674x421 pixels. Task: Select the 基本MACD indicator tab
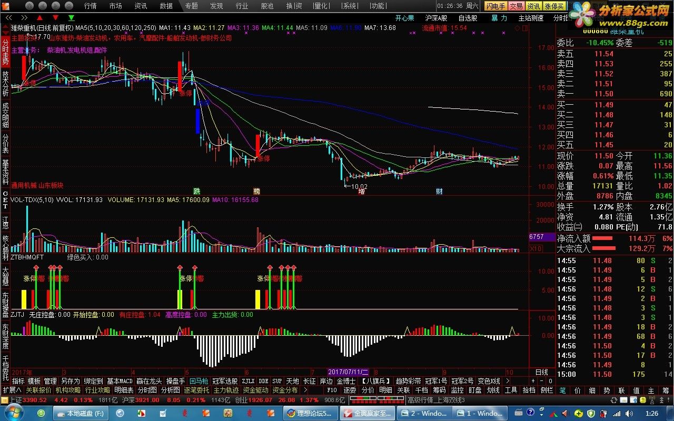[x=120, y=381]
